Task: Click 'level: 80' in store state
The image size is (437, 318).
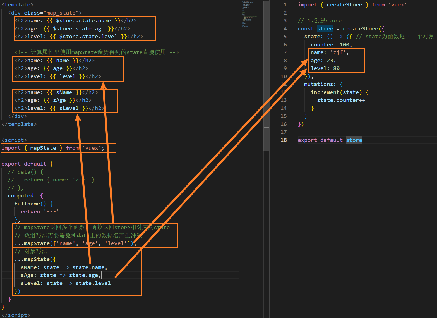Action: pyautogui.click(x=325, y=68)
